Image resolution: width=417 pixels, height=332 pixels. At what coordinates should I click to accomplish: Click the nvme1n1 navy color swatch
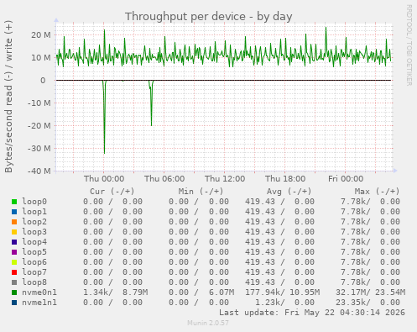[14, 303]
